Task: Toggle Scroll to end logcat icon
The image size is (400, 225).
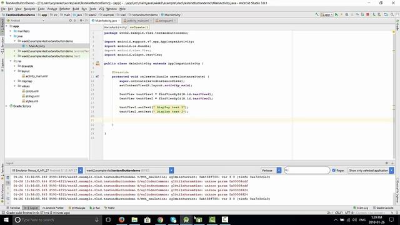Action: pyautogui.click(x=8, y=183)
